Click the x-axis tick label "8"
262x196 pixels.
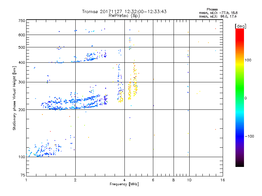[174, 180]
